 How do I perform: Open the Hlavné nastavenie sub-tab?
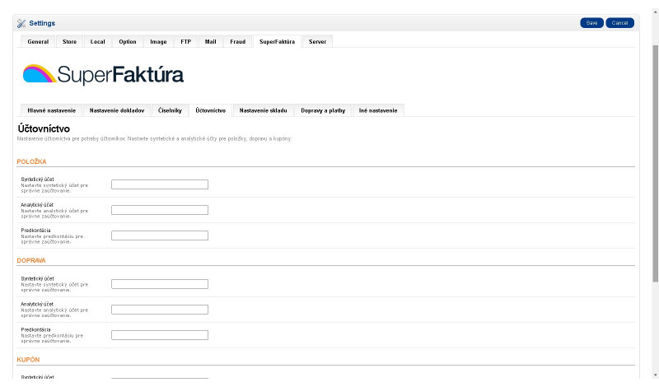[x=52, y=110]
